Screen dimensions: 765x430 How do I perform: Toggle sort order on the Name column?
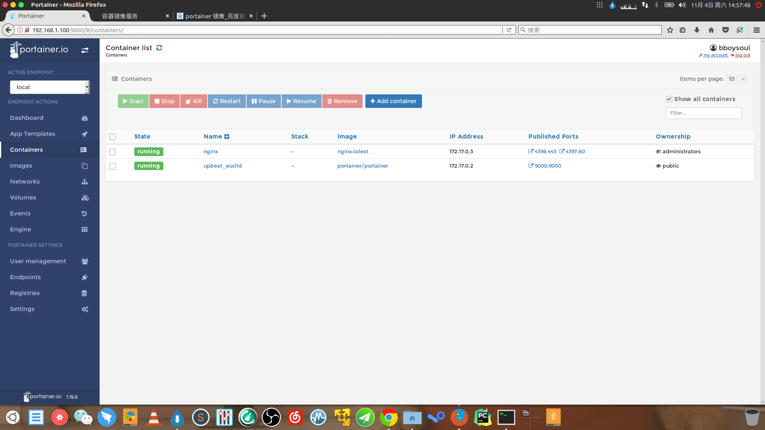tap(227, 137)
